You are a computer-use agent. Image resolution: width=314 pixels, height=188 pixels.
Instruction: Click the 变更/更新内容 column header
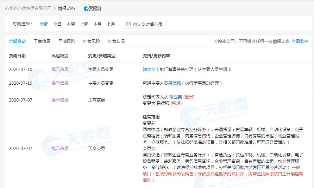[x=156, y=56]
